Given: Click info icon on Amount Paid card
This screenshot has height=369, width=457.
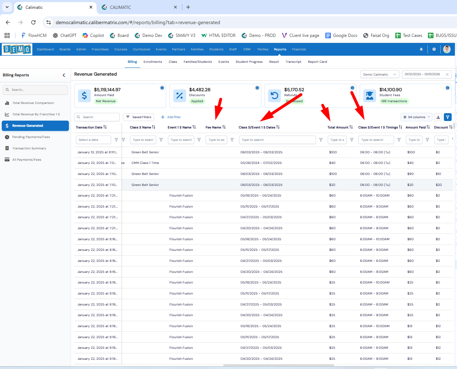Looking at the screenshot, I should pyautogui.click(x=162, y=88).
